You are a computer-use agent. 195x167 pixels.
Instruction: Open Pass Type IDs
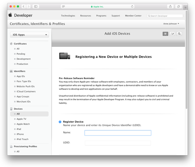[x=24, y=82]
